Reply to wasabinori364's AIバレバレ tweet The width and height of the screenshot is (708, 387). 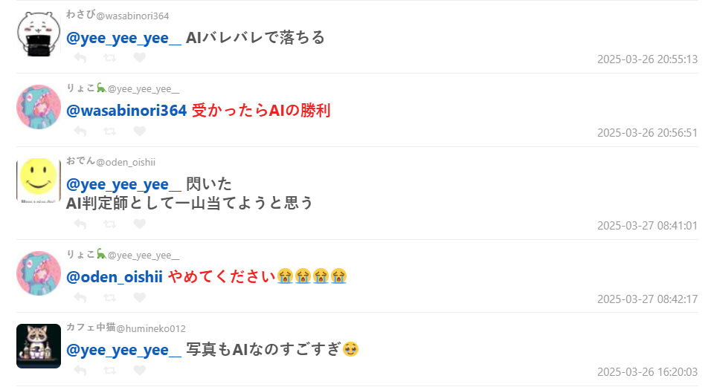[x=80, y=58]
